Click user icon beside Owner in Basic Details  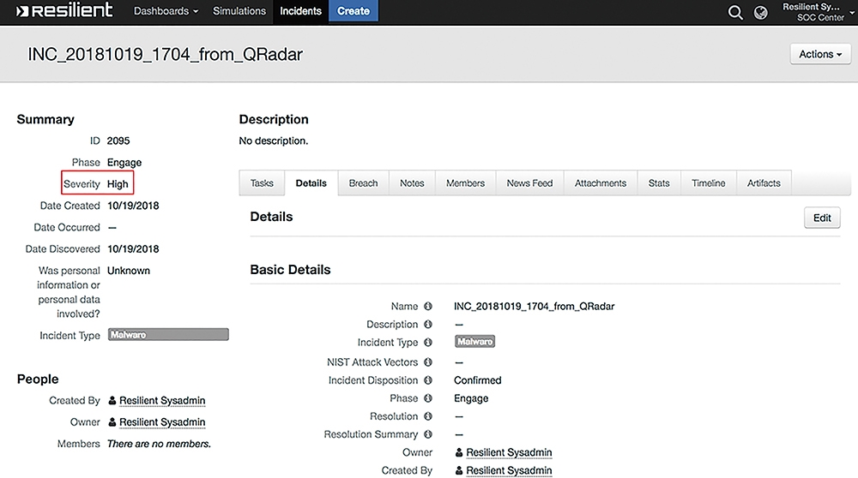pos(459,451)
